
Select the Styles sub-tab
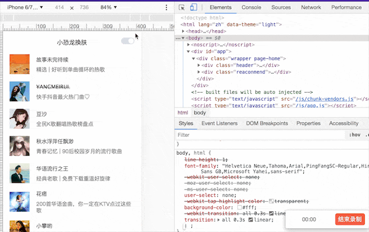coord(186,123)
